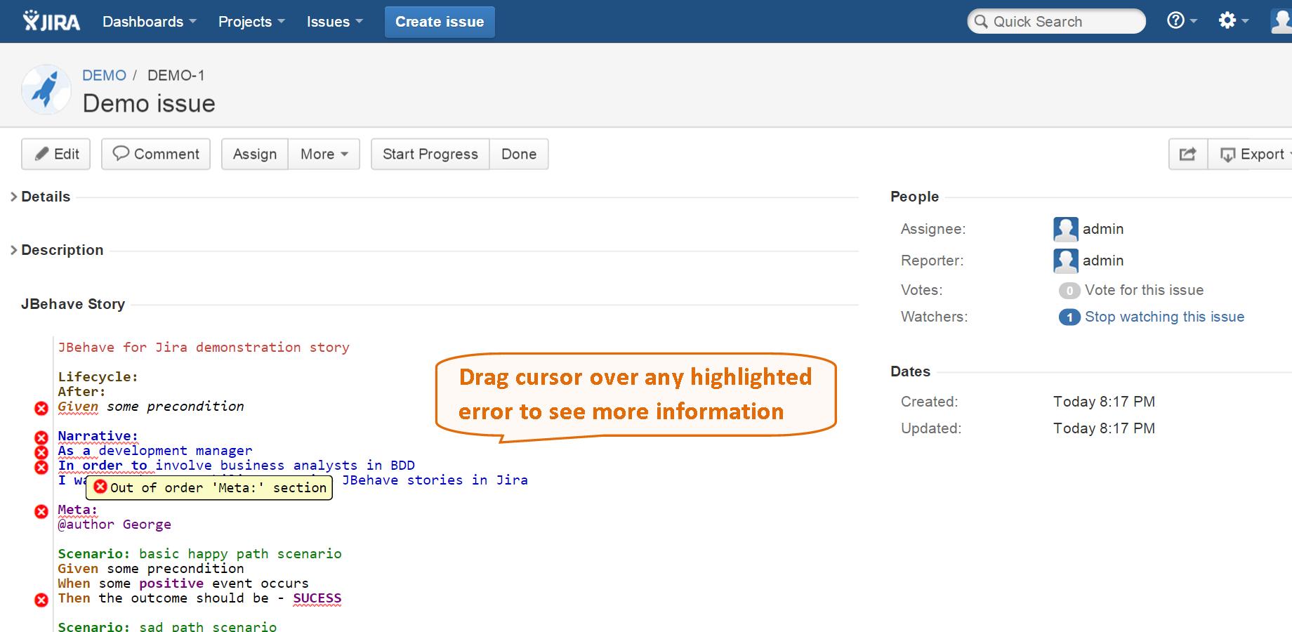This screenshot has width=1292, height=632.
Task: Expand the Details section
Action: coord(41,197)
